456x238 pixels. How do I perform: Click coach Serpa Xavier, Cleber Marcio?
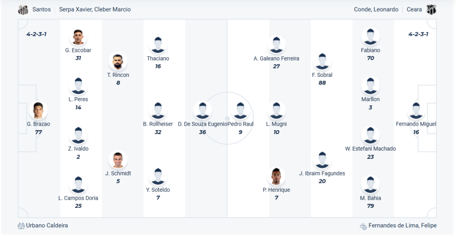pyautogui.click(x=95, y=9)
